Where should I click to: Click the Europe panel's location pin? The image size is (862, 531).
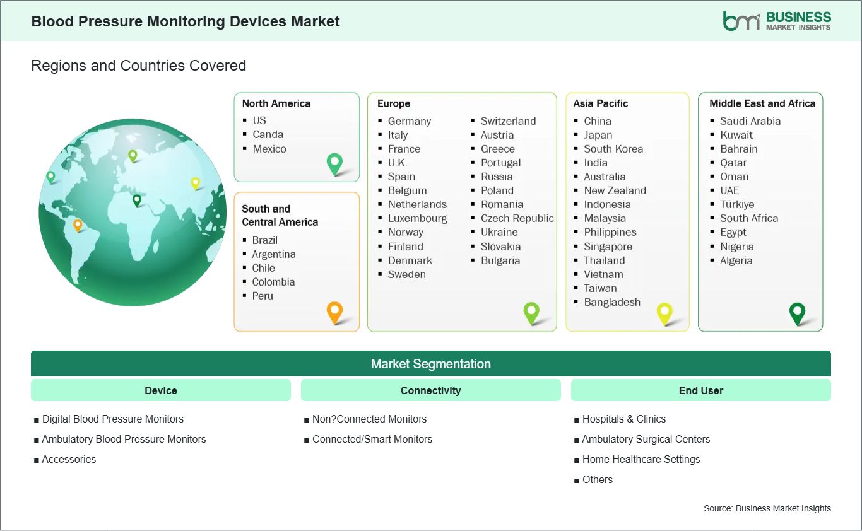pos(532,313)
